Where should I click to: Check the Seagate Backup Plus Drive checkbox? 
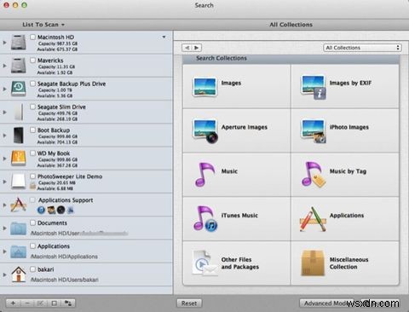33,84
